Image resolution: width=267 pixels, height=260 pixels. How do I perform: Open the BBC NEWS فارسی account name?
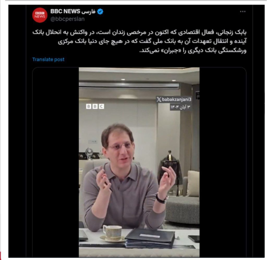[73, 11]
